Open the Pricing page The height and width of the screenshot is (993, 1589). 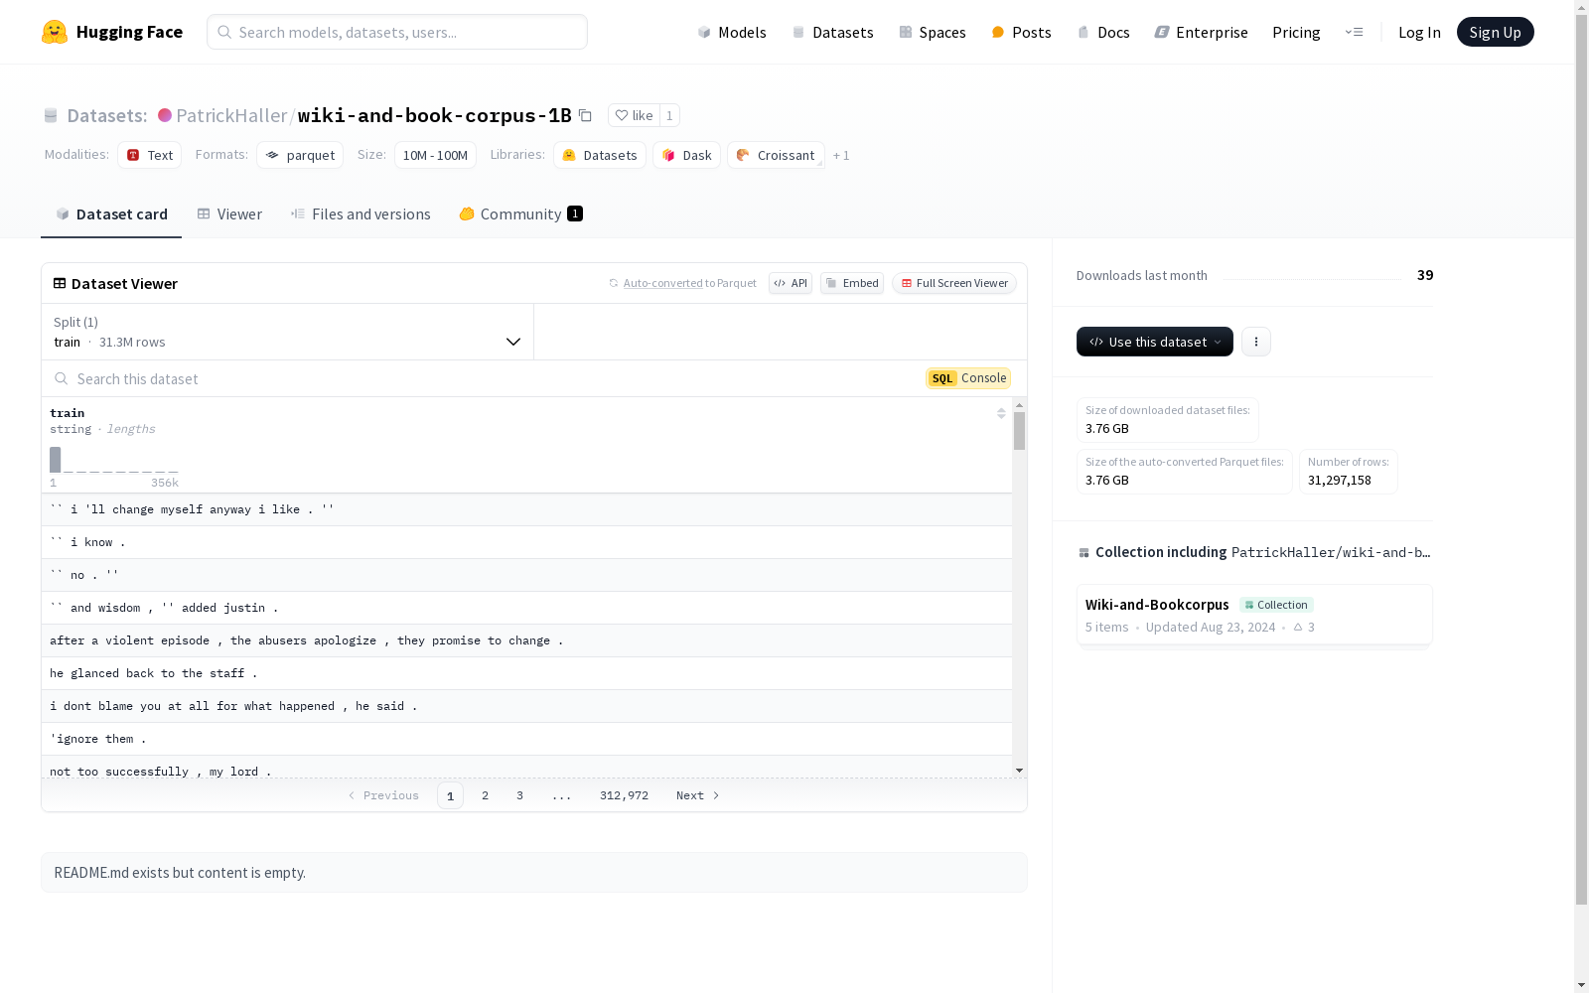[1296, 32]
